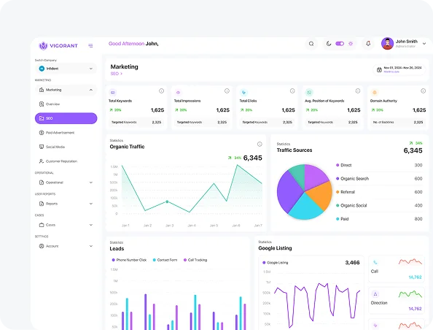Click the Social Media monitor icon
Viewport: 433px width, 330px height.
[42, 147]
